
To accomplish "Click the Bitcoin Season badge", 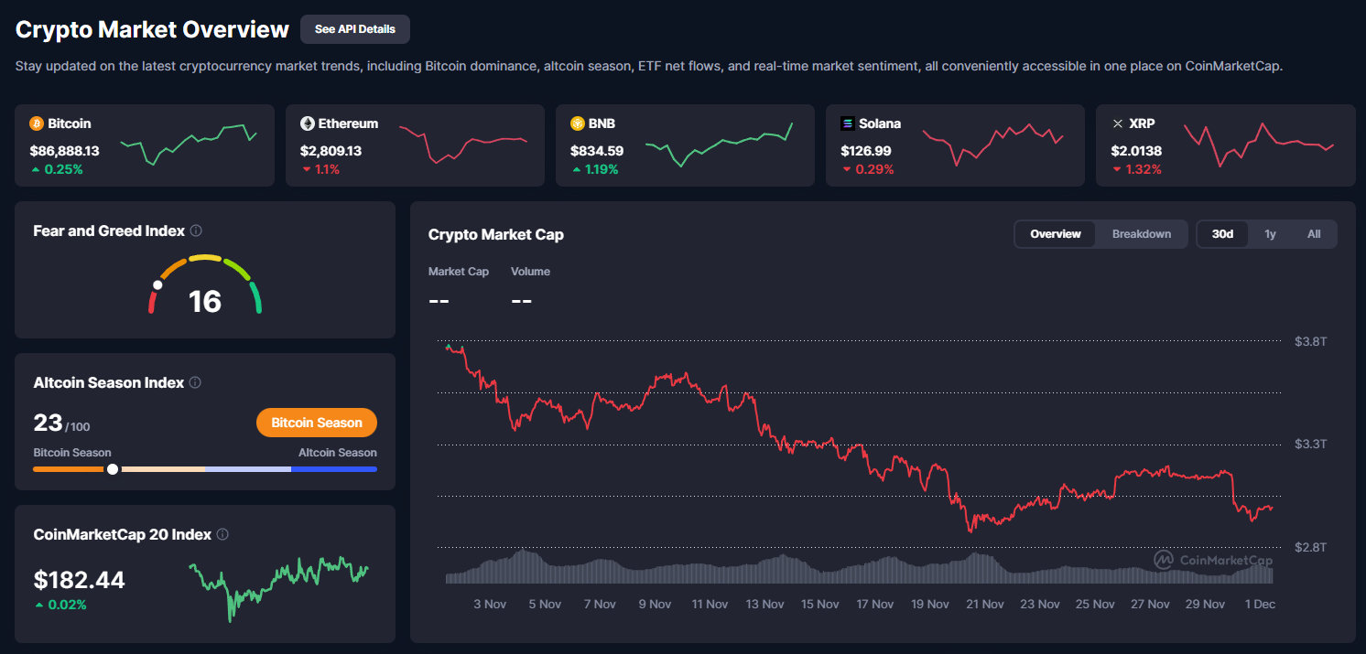I will point(317,423).
